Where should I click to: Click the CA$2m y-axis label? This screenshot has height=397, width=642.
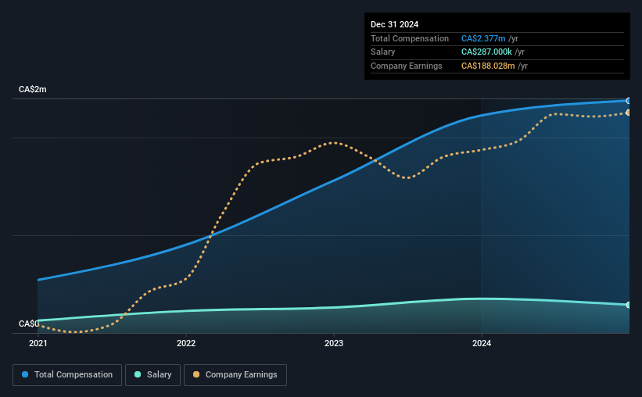[33, 89]
